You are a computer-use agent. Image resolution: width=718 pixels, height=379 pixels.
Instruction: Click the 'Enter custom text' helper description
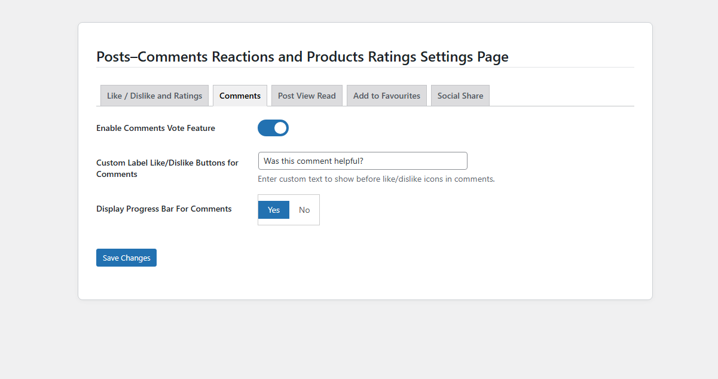(376, 179)
